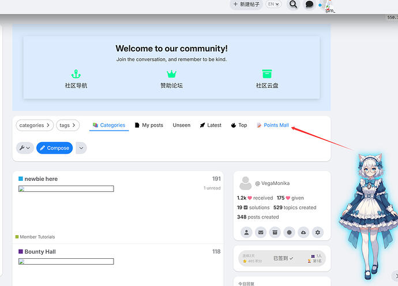
Task: Click the badge seal icon in user card
Action: pos(289,232)
